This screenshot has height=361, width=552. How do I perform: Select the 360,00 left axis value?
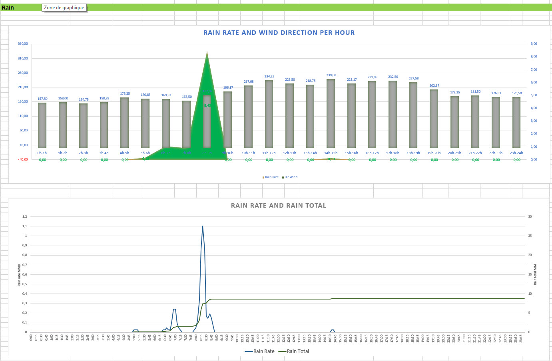(23, 44)
